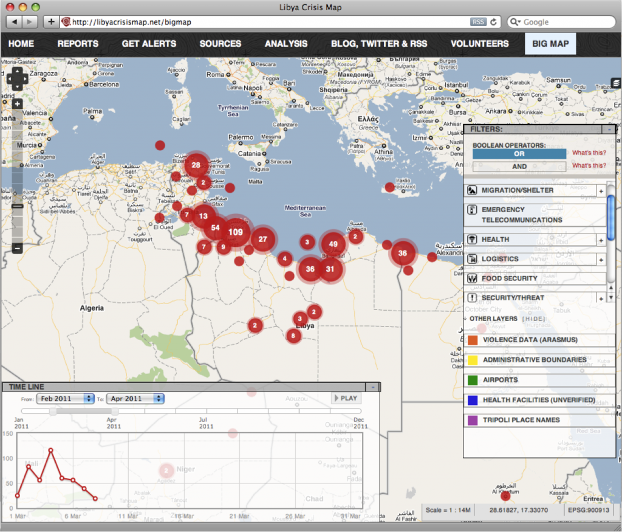The image size is (622, 532).
Task: Add a bookmark with the plus button
Action: 51,22
